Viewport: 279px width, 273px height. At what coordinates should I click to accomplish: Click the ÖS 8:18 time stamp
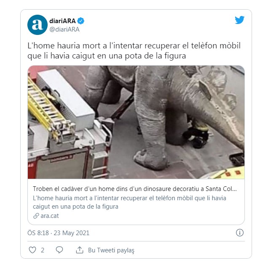pyautogui.click(x=38, y=233)
